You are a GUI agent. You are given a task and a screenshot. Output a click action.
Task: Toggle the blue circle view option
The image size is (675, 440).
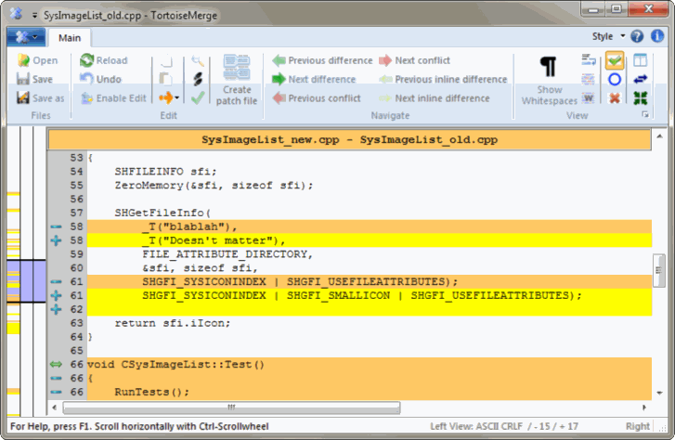614,80
